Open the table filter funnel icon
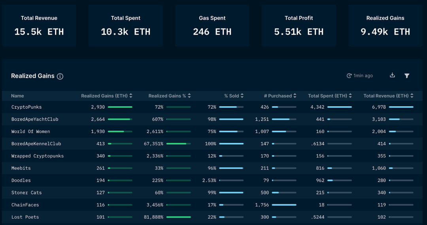 point(407,76)
